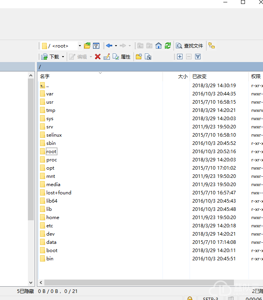The width and height of the screenshot is (263, 300).
Task: Click the invert selection filter icon
Action: coord(198,57)
